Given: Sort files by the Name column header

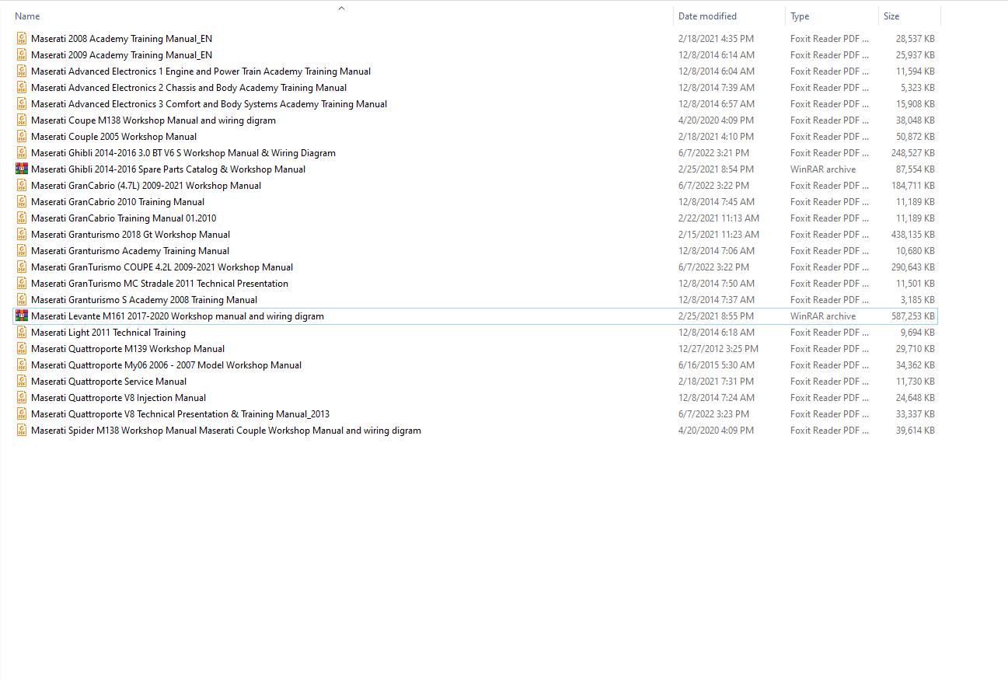Looking at the screenshot, I should (27, 16).
